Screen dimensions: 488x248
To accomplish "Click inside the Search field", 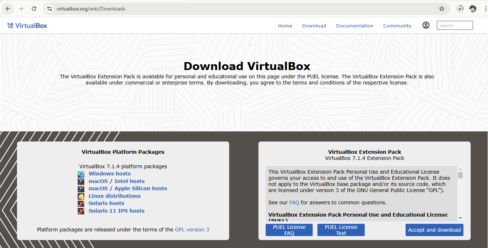I will [454, 25].
